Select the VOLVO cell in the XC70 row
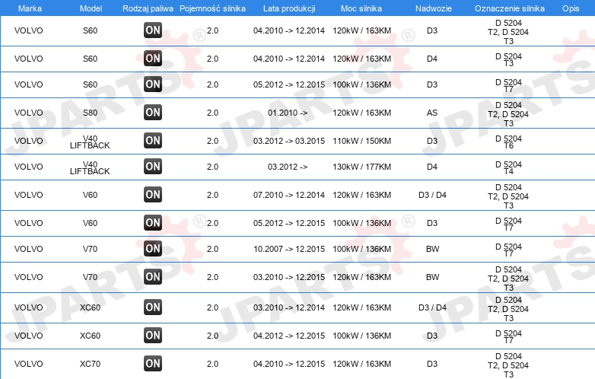 coord(29,364)
